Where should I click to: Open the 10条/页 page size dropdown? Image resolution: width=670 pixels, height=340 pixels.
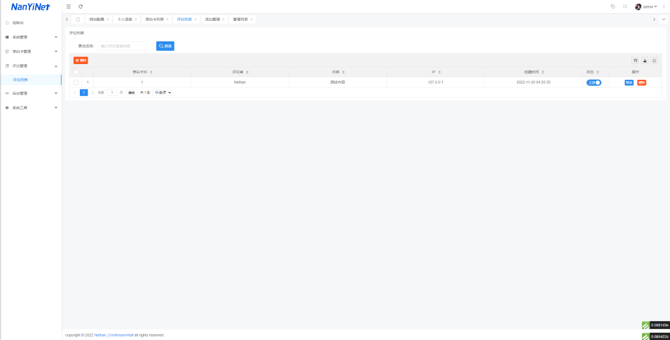(163, 93)
